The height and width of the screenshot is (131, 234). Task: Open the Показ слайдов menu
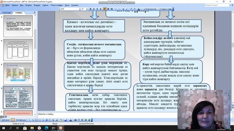[x=57, y=5]
